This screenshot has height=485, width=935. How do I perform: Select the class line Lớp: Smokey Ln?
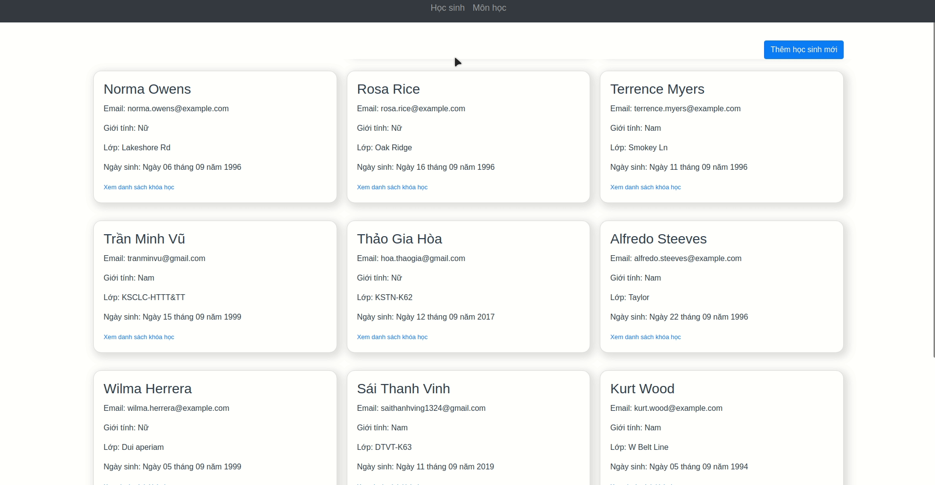(x=638, y=148)
